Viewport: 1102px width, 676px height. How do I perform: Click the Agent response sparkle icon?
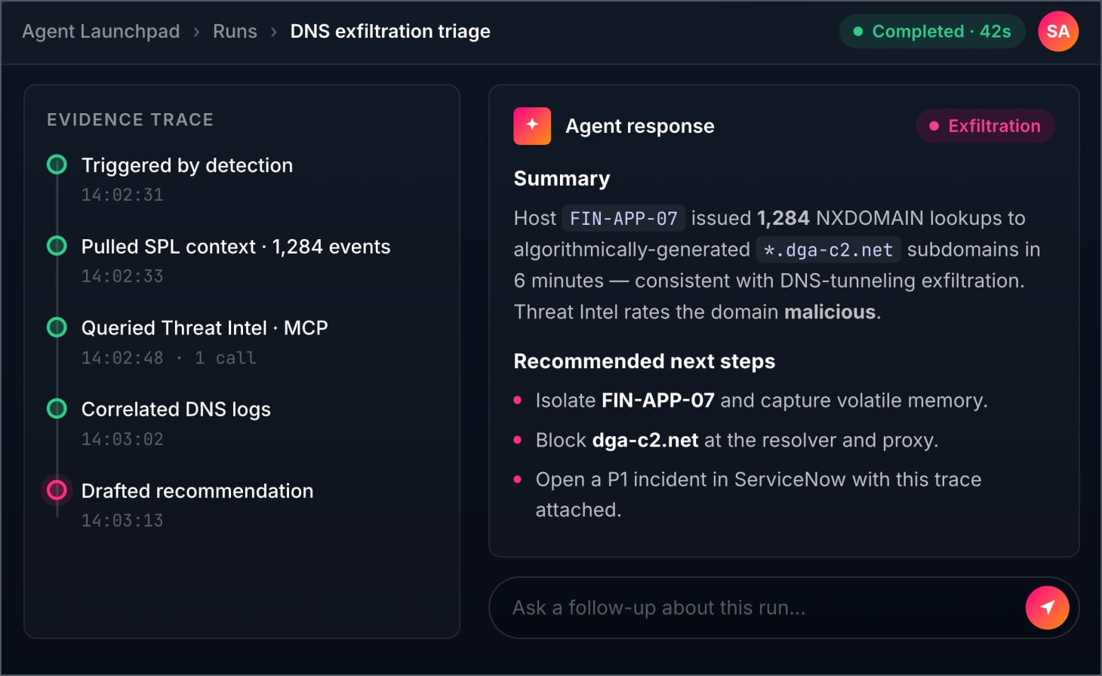point(532,126)
